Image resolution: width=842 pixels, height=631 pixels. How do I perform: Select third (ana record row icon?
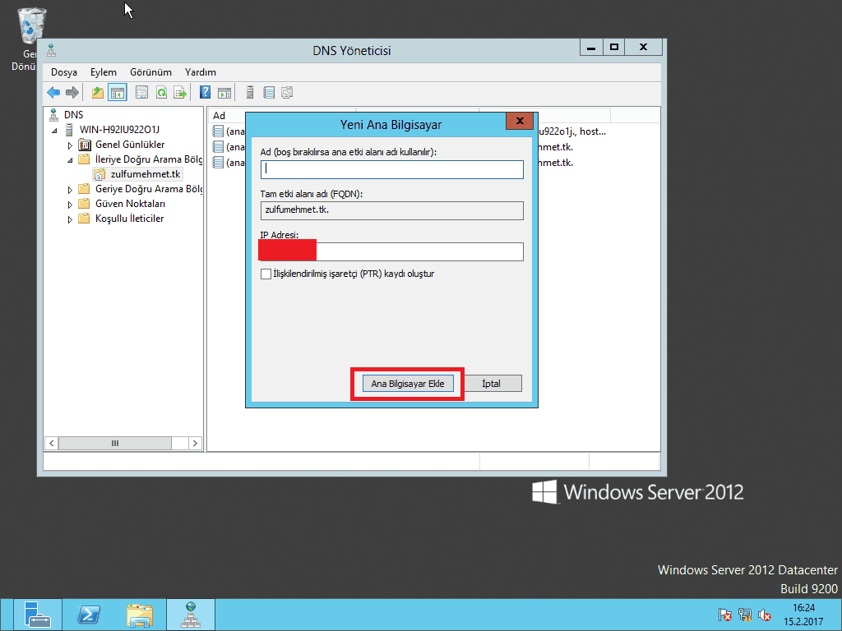pyautogui.click(x=218, y=162)
